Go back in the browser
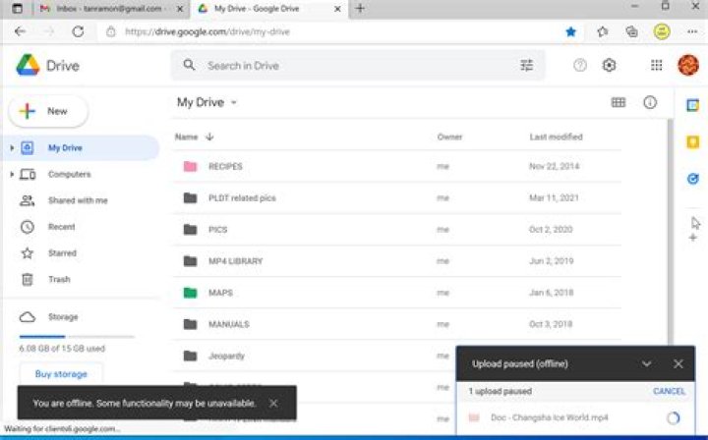Viewport: 708px width, 440px height. [20, 31]
